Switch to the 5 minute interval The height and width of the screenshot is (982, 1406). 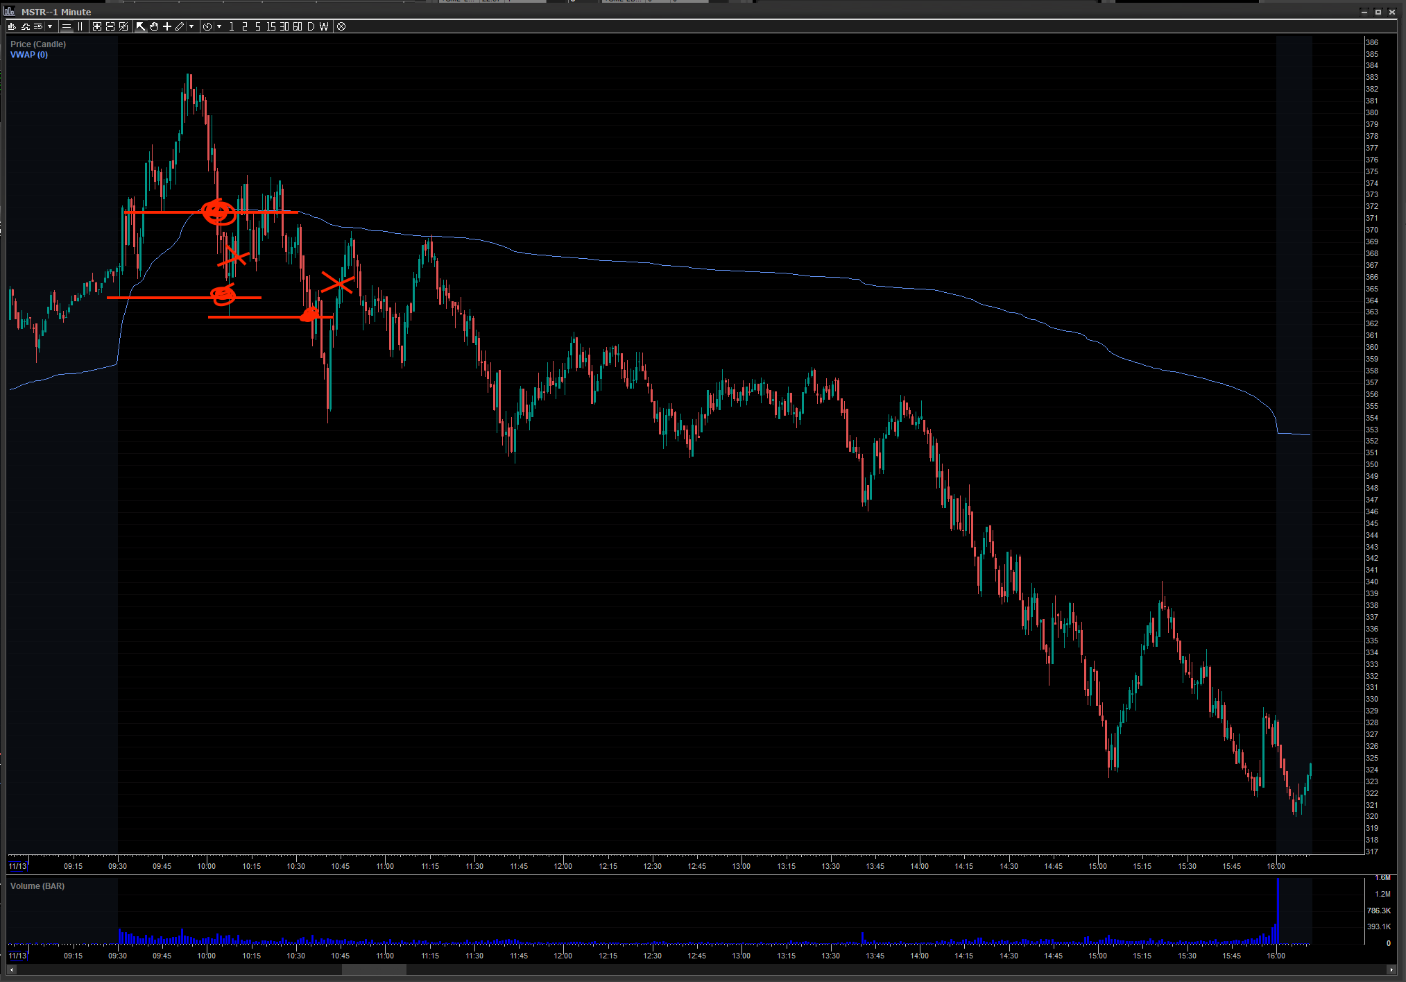coord(258,26)
